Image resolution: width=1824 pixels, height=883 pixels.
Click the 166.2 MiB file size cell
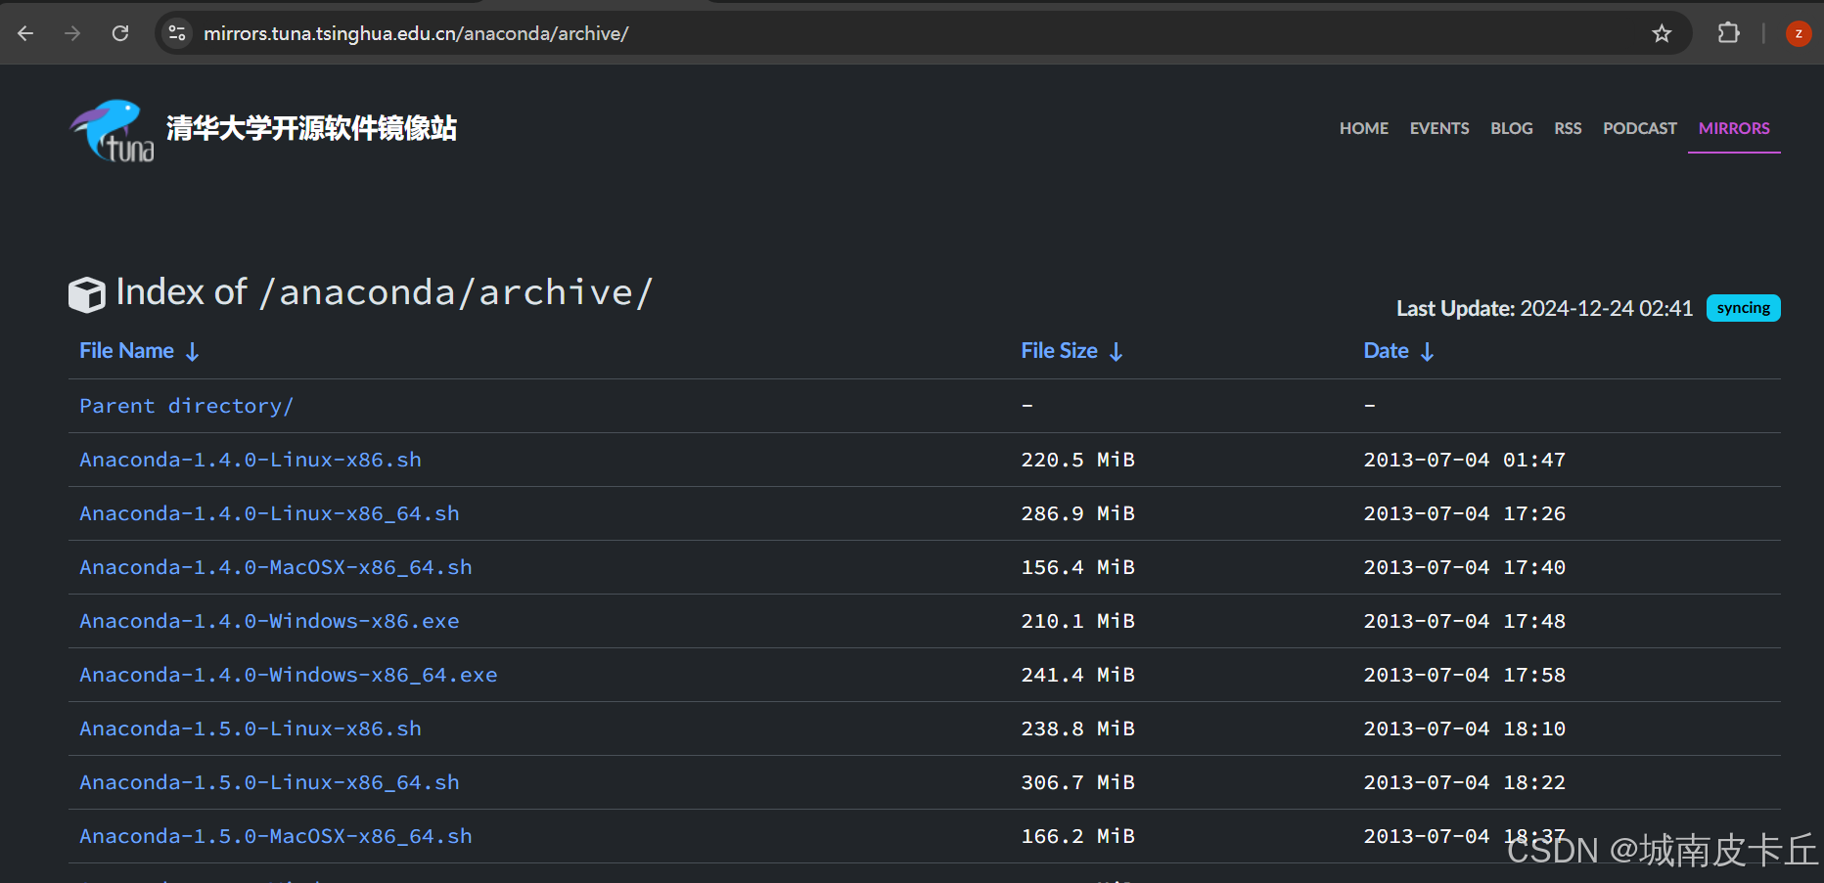1077,836
